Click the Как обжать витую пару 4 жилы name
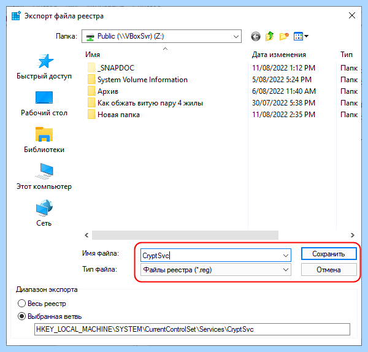Screen dimensions: 368x352 point(150,103)
